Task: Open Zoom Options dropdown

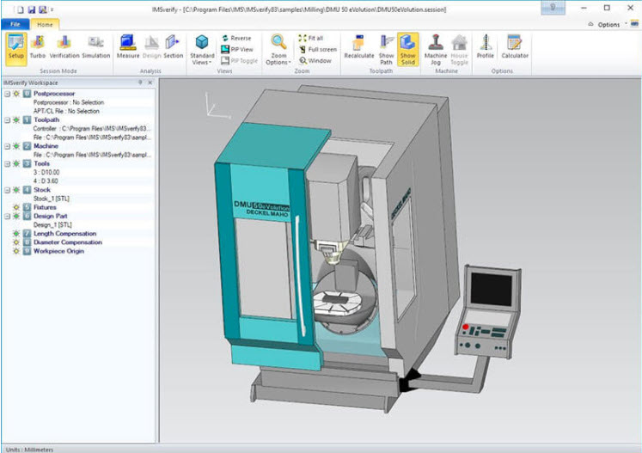Action: (278, 50)
